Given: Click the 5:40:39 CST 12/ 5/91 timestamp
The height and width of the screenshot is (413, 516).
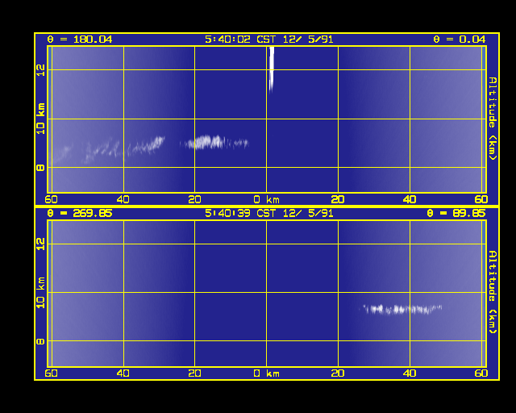Looking at the screenshot, I should [268, 214].
